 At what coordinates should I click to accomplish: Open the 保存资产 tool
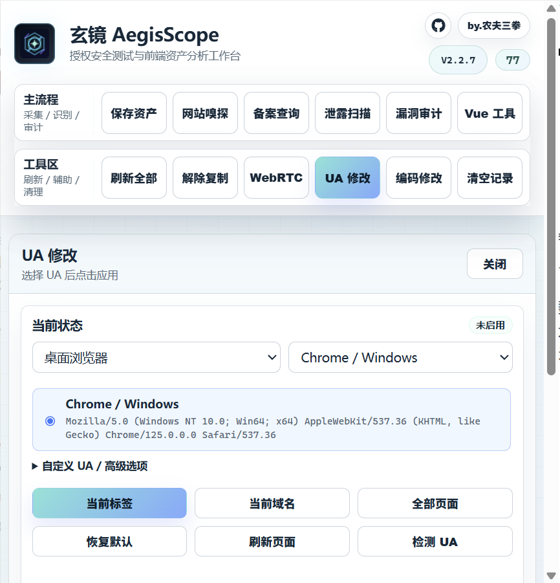[134, 113]
